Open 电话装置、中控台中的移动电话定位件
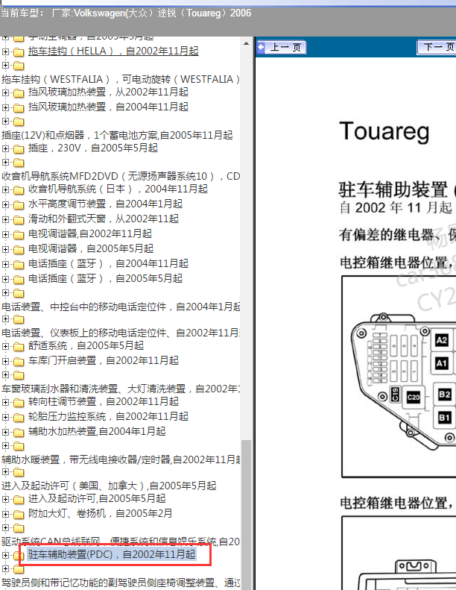456x590 pixels. [x=121, y=307]
